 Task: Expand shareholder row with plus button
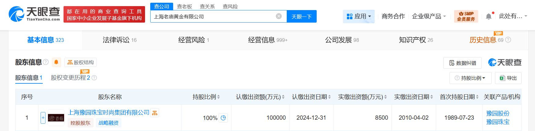[43, 118]
